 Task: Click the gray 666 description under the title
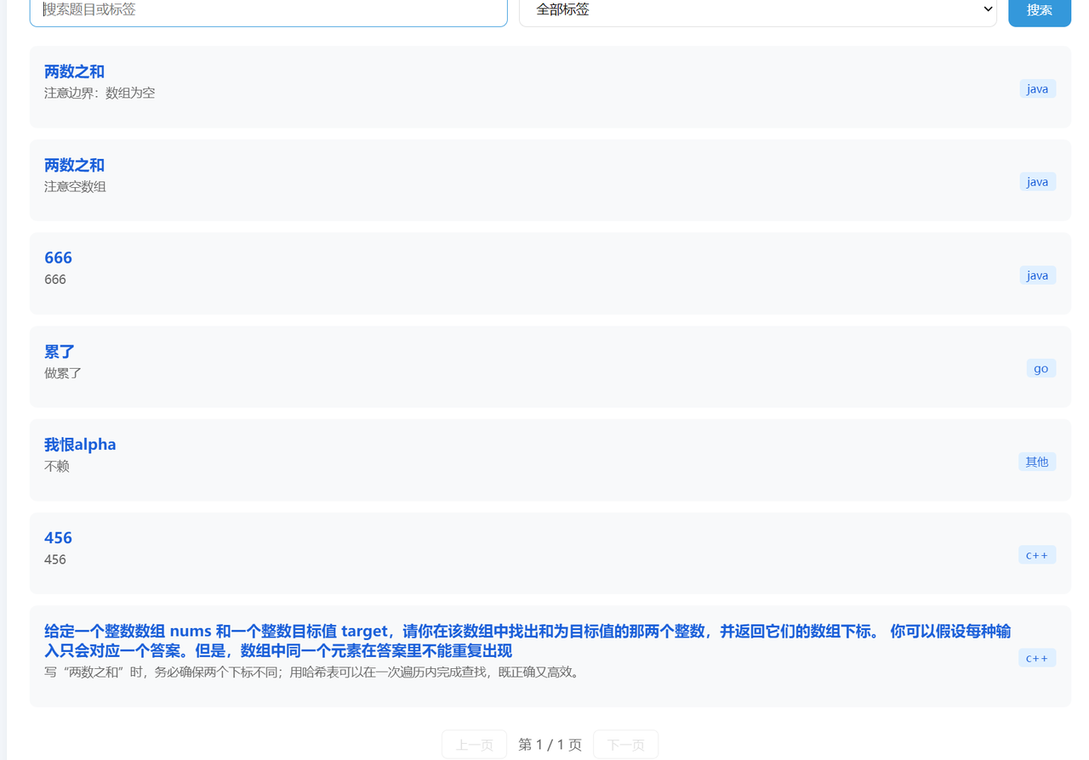[x=55, y=280]
